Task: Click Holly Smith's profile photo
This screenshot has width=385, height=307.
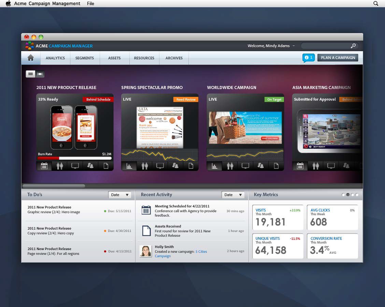Action: (x=146, y=251)
